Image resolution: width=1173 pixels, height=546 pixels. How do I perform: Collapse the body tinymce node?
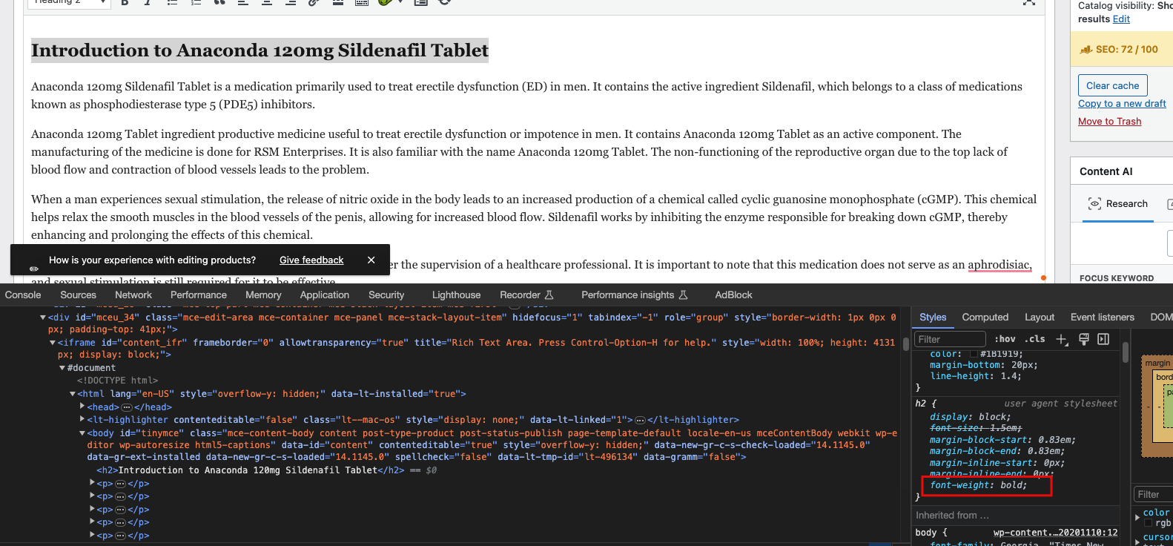(x=82, y=433)
